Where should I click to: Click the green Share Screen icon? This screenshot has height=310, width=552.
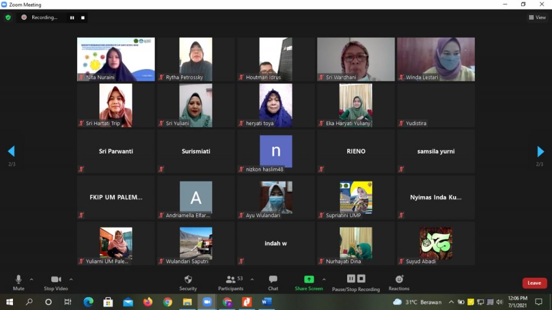click(309, 279)
